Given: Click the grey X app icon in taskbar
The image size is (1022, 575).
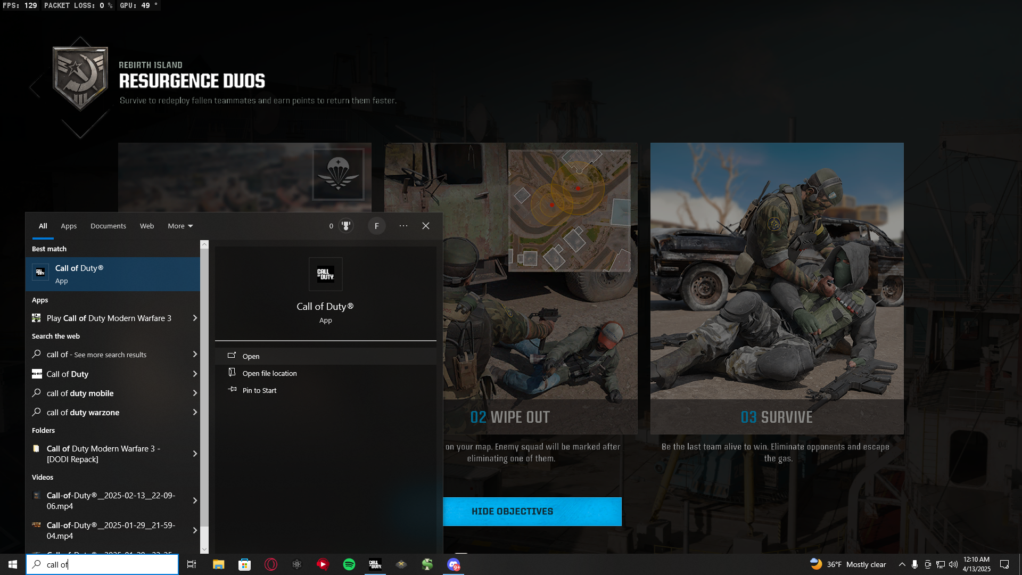Looking at the screenshot, I should tap(401, 564).
